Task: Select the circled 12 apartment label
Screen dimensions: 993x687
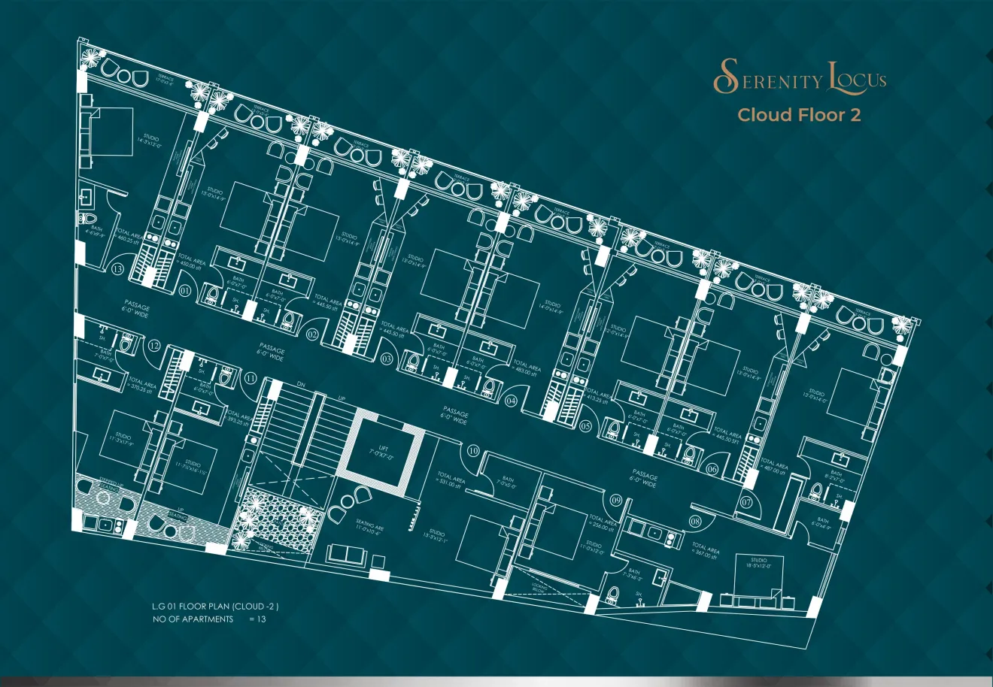Action: pyautogui.click(x=154, y=346)
